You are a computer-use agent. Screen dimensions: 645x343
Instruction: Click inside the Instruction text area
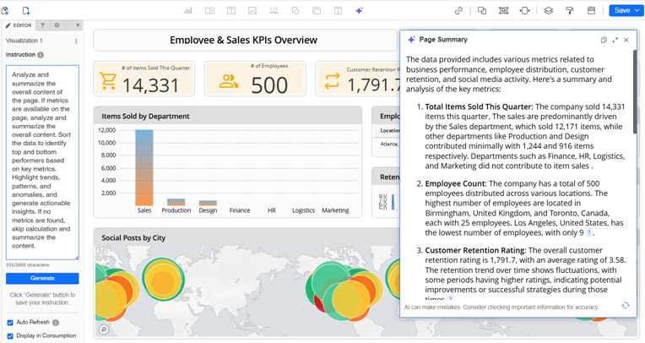tap(42, 161)
